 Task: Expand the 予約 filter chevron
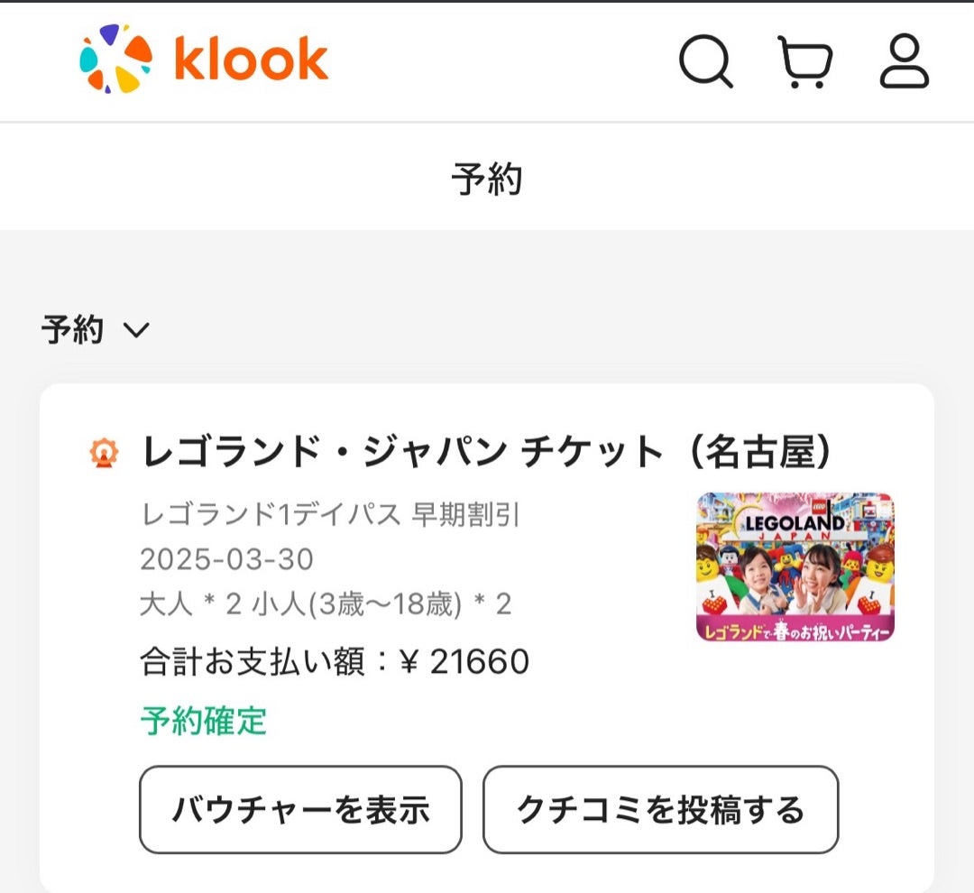pos(136,329)
